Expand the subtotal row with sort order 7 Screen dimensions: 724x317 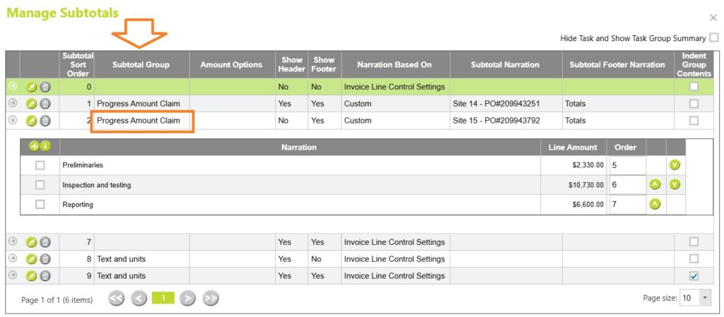pyautogui.click(x=13, y=242)
